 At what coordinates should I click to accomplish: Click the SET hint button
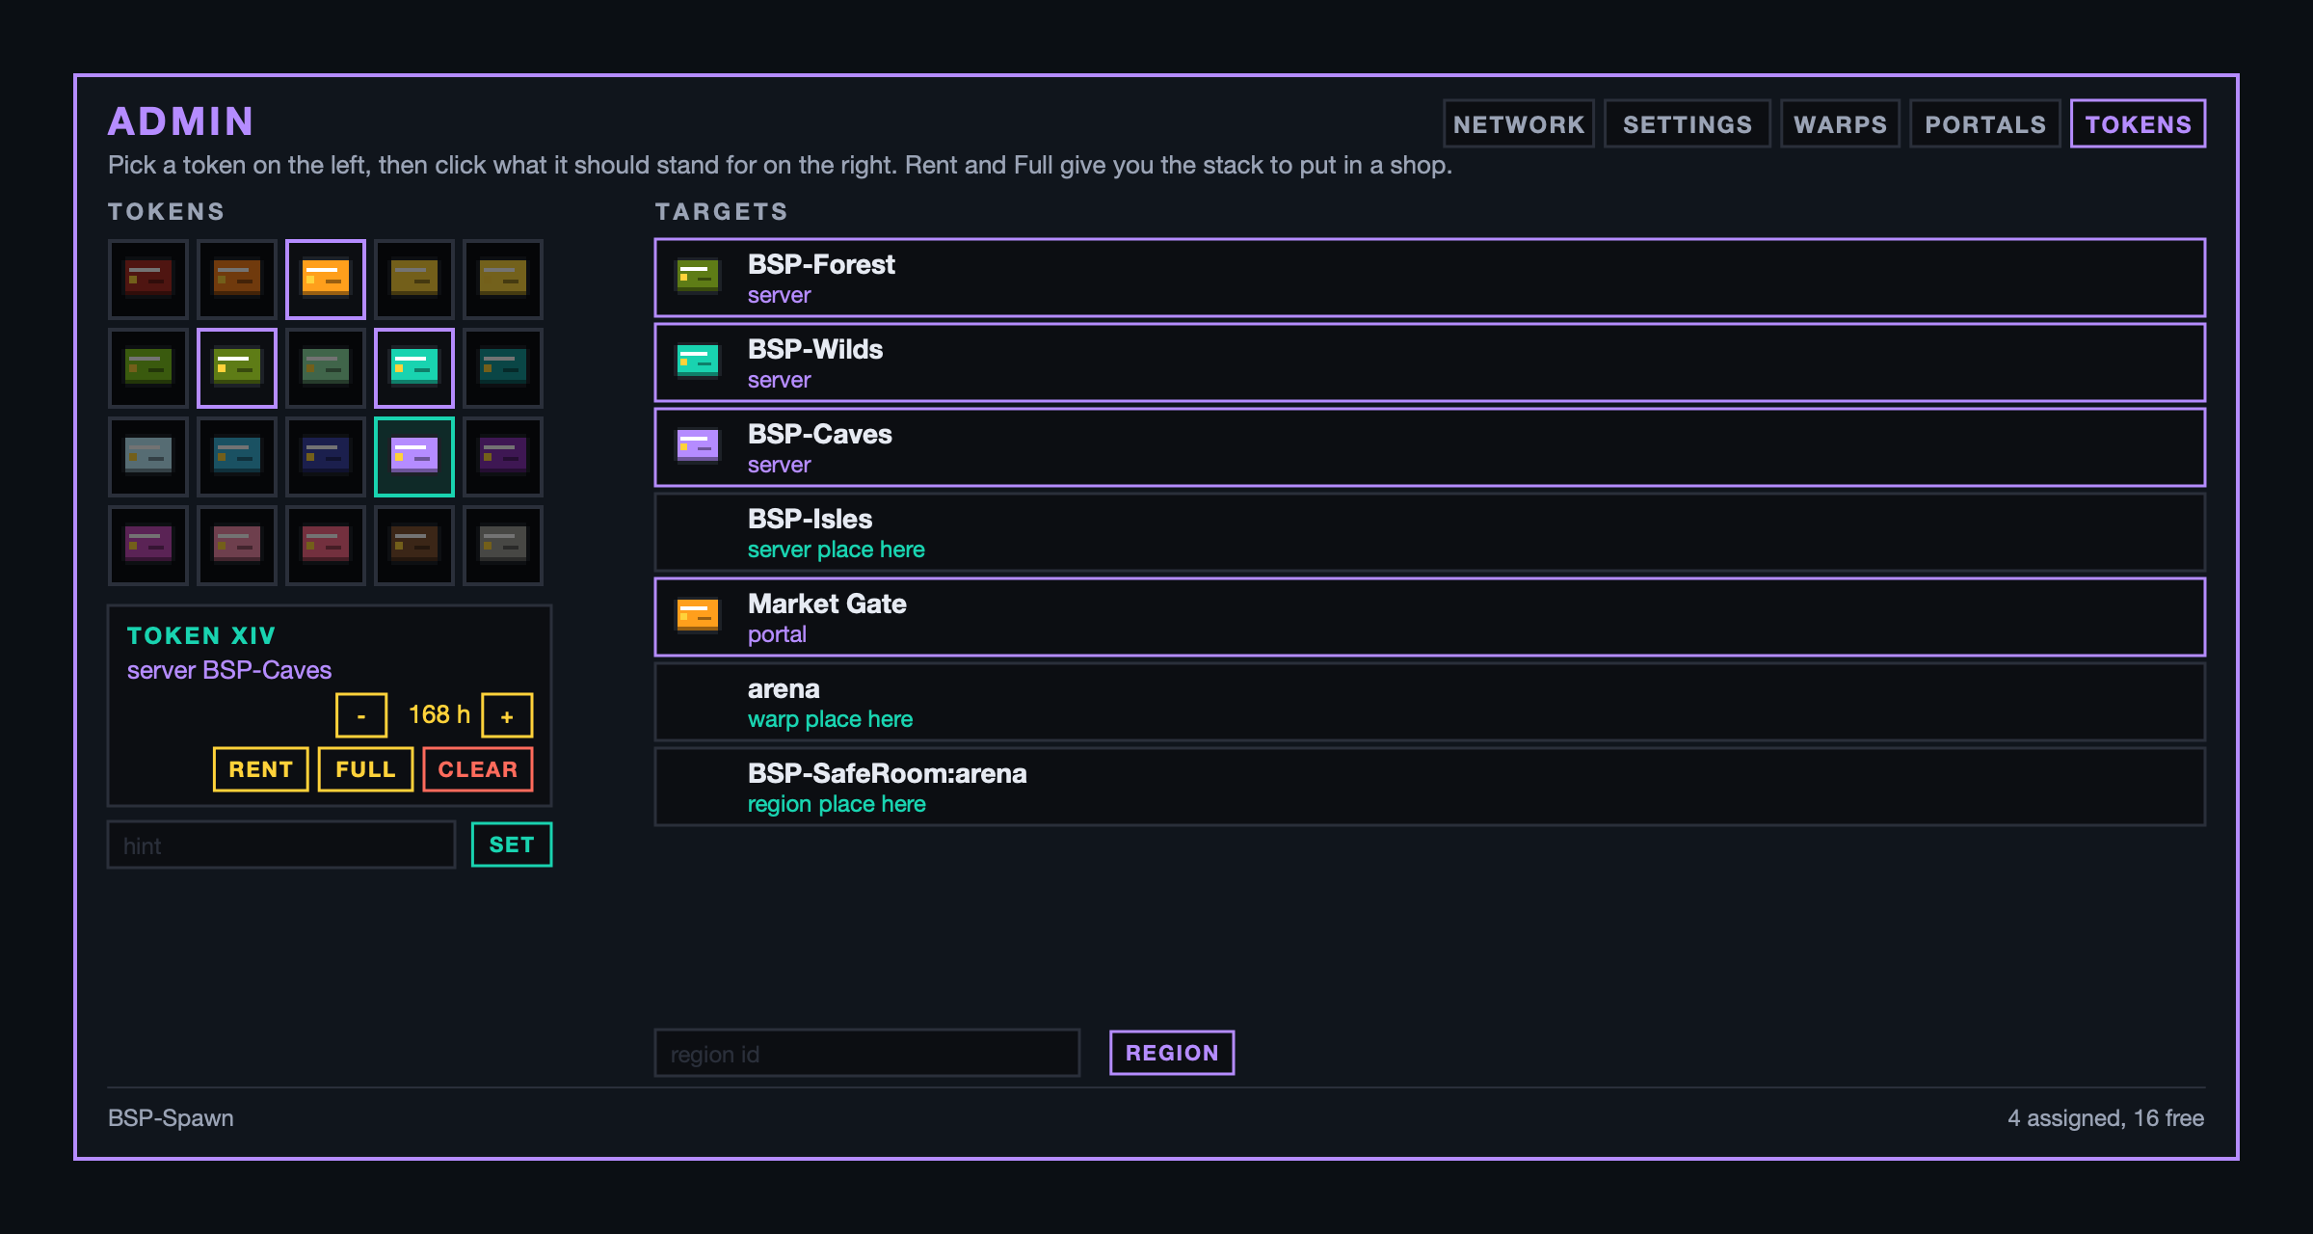511,845
